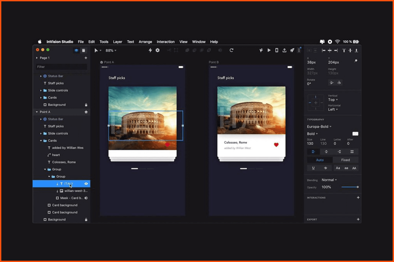This screenshot has width=394, height=262.
Task: Flip layer vertically icon
Action: click(332, 83)
